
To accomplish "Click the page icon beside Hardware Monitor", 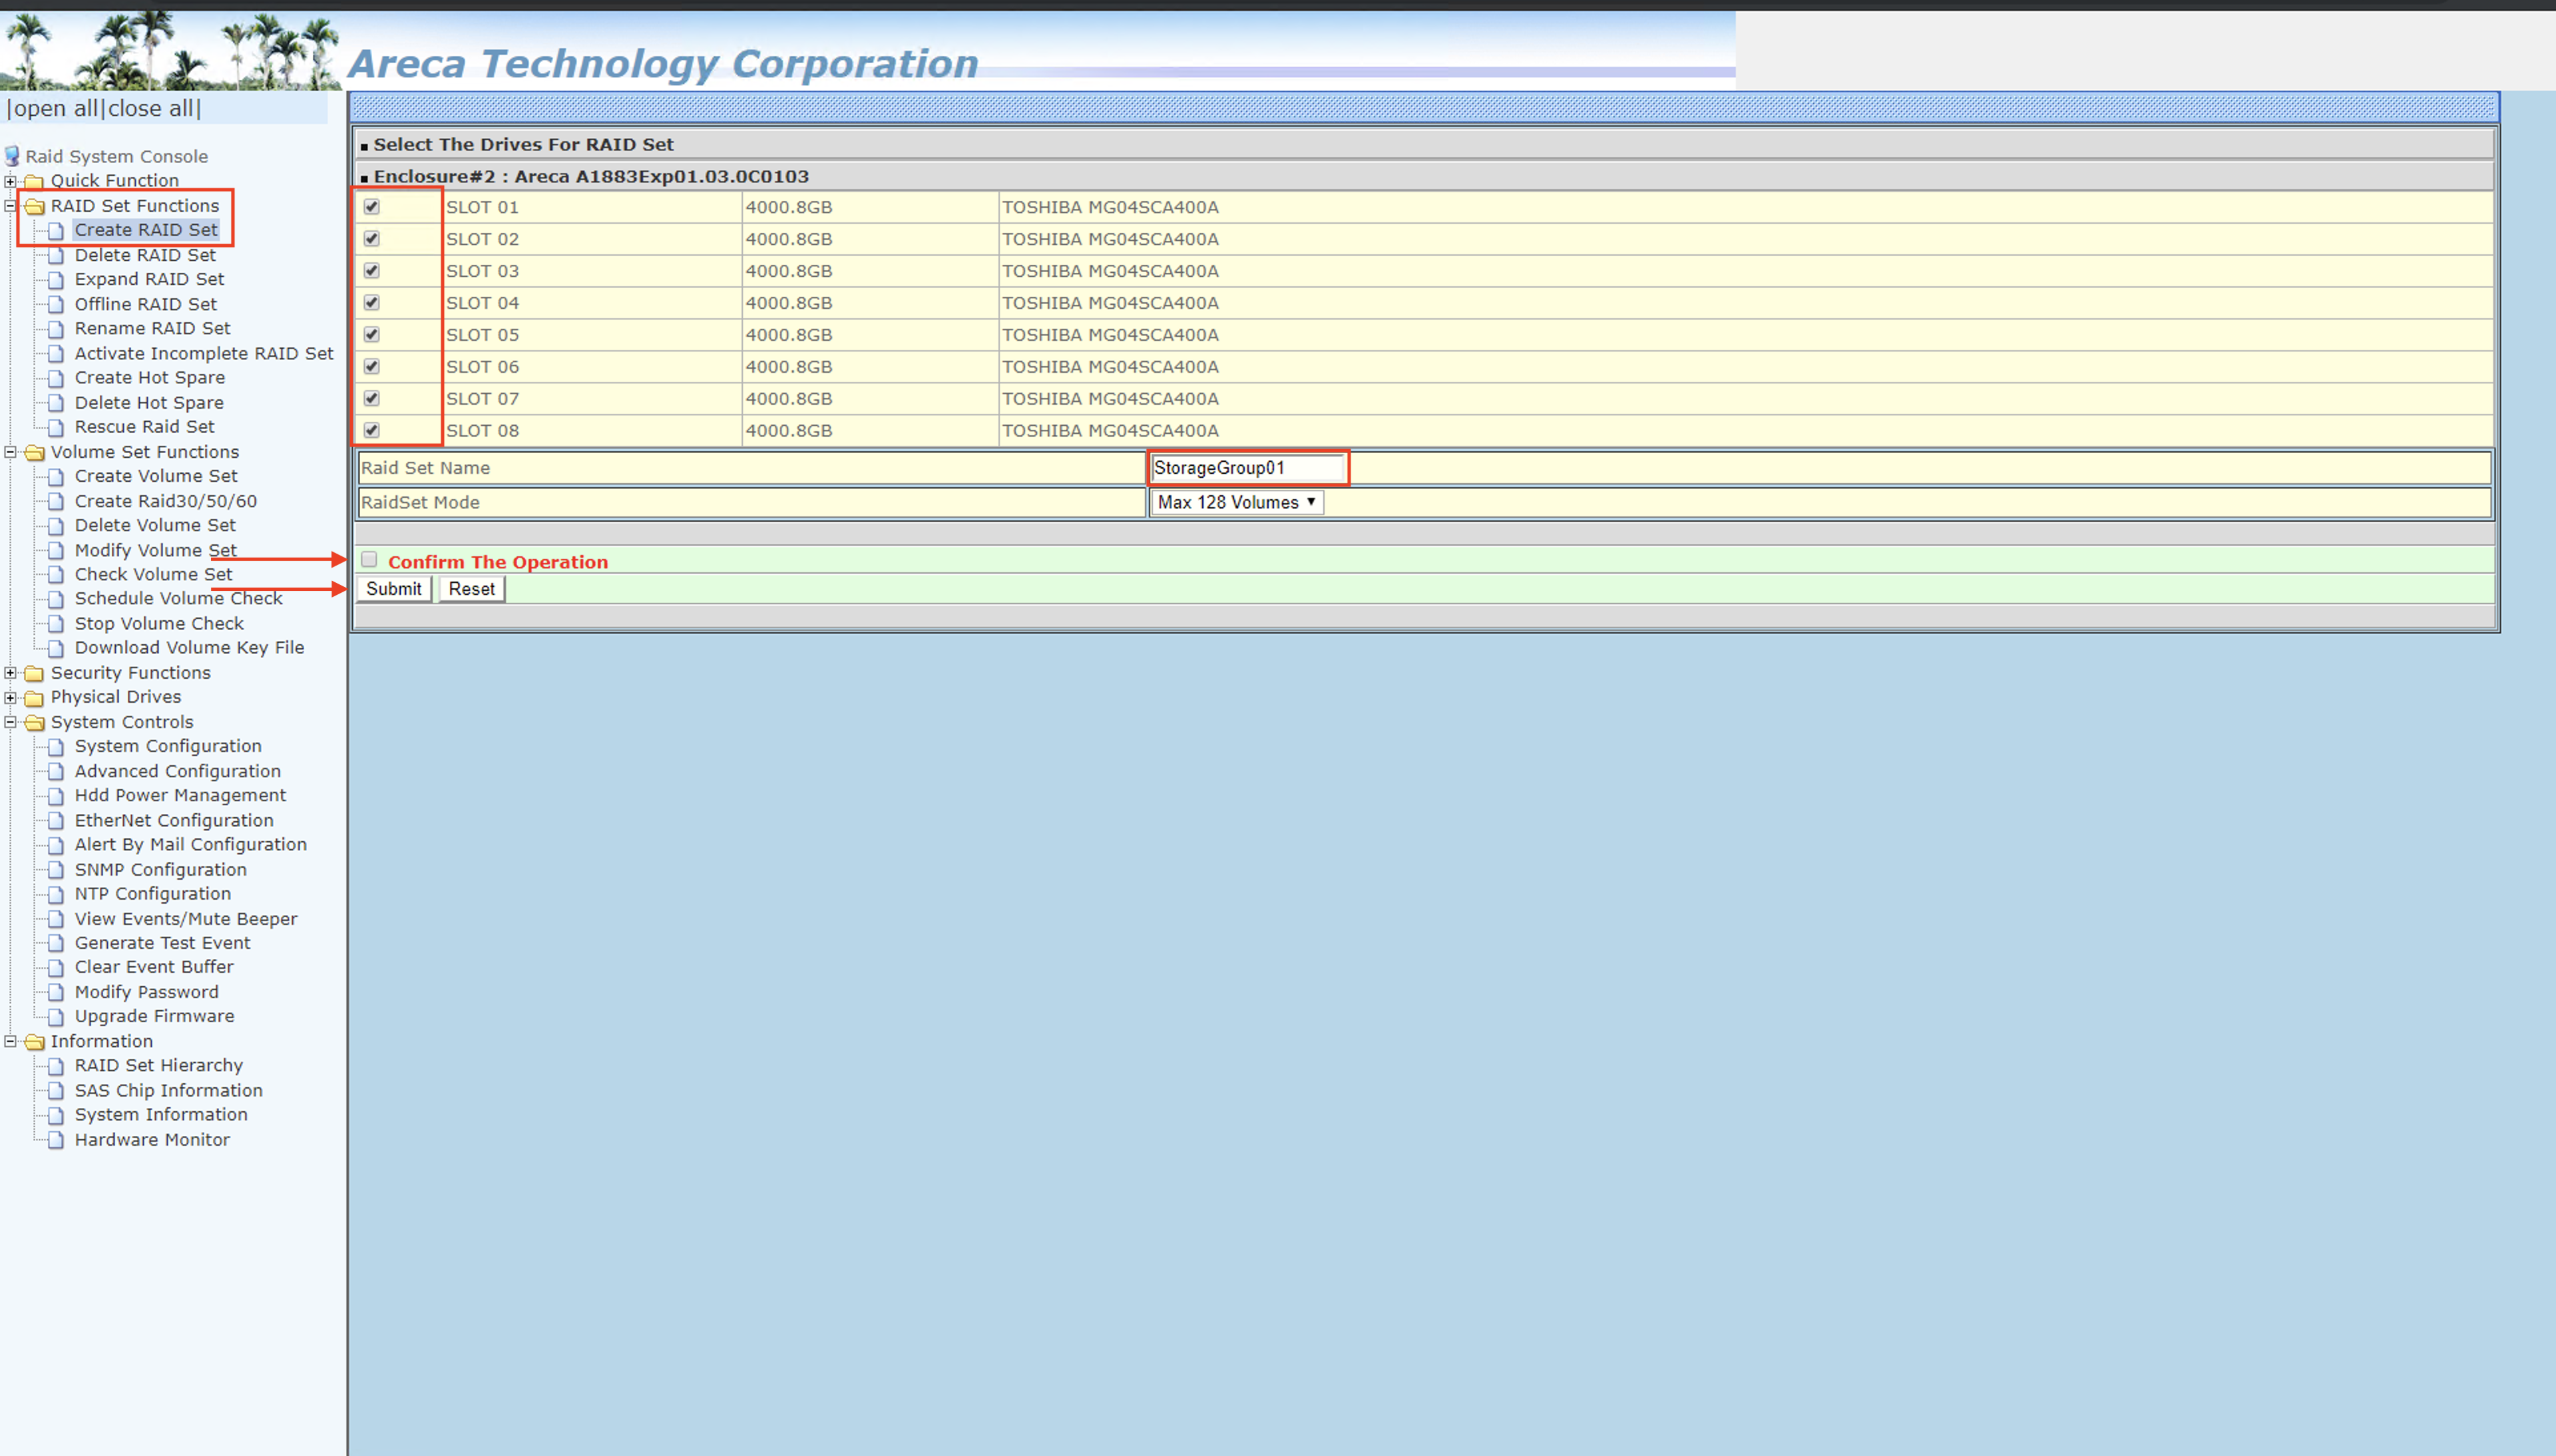I will point(56,1140).
